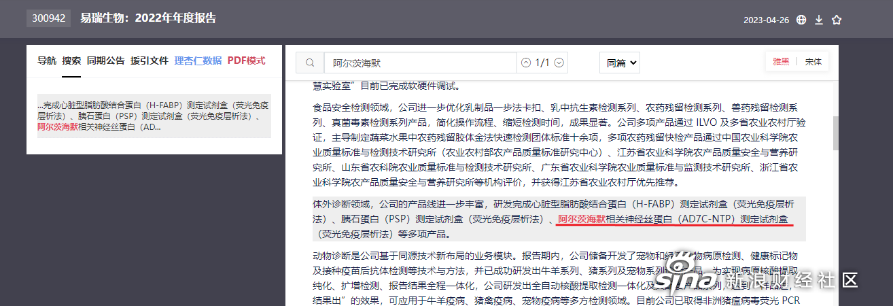The height and width of the screenshot is (306, 893).
Task: Click the date 2023-04-26
Action: pyautogui.click(x=767, y=20)
